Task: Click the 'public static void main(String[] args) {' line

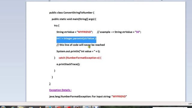Action: 74,19
